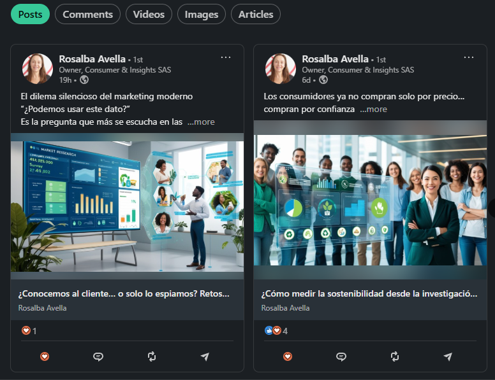Switch to the Comments tab
495x380 pixels.
tap(87, 14)
